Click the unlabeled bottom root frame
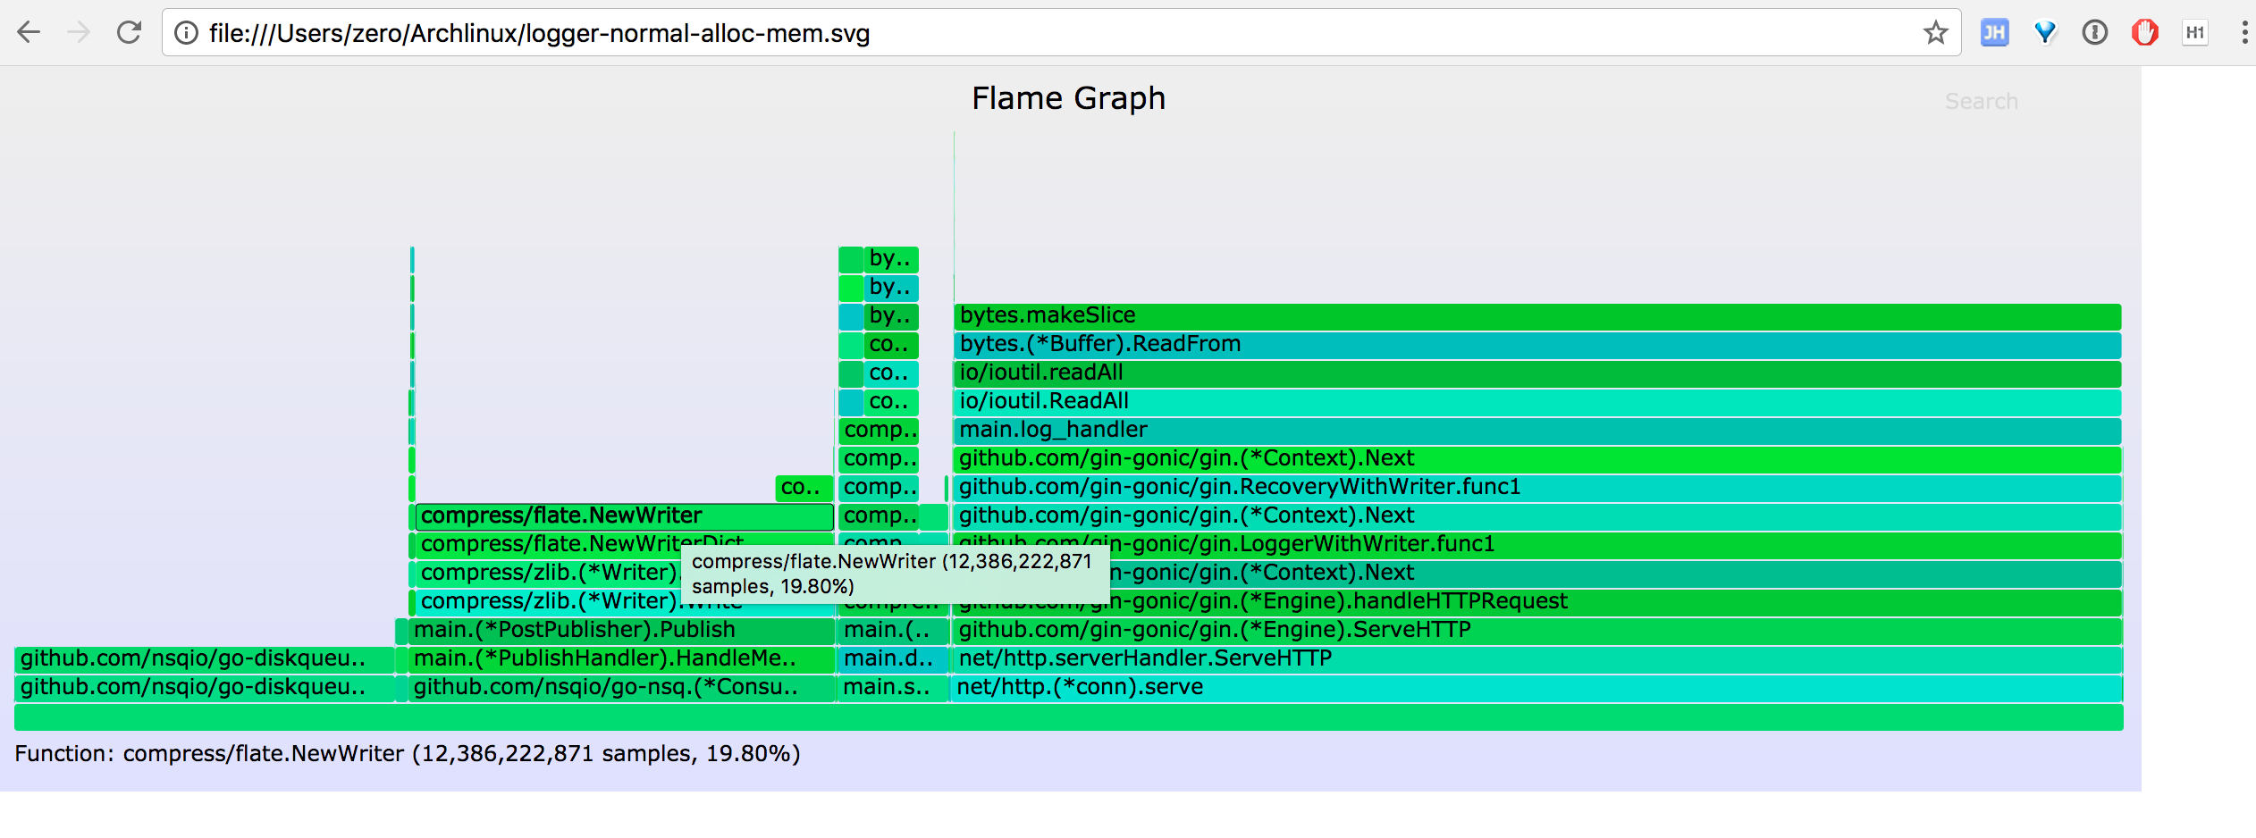 1068,717
